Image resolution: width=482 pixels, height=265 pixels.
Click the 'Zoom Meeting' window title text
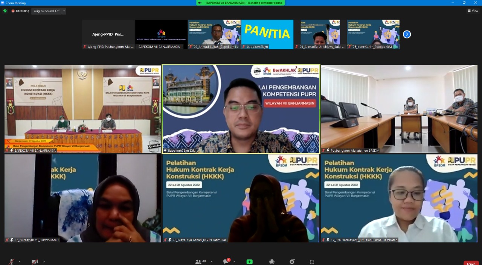pyautogui.click(x=16, y=3)
